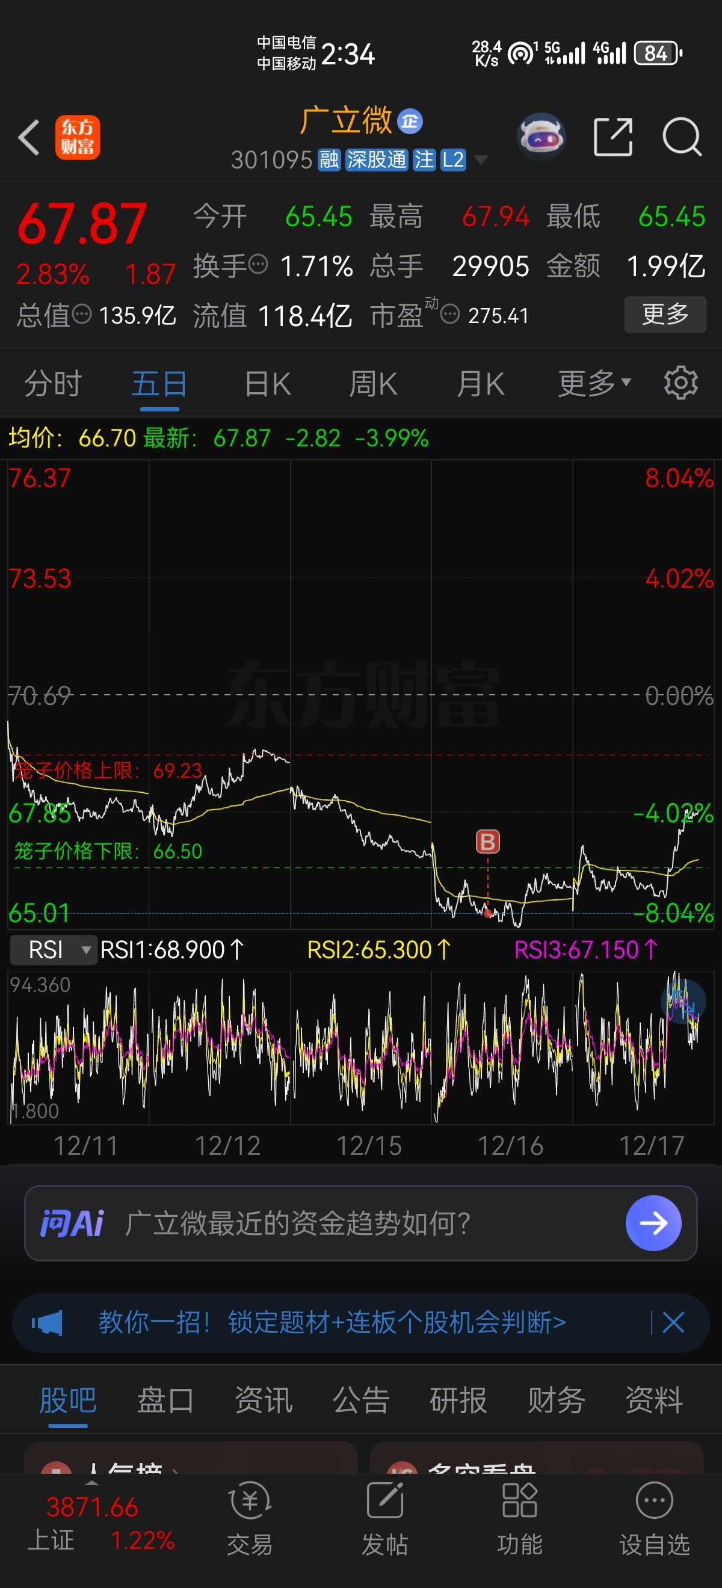722x1588 pixels.
Task: Switch to 盘口 tab
Action: click(x=165, y=1400)
